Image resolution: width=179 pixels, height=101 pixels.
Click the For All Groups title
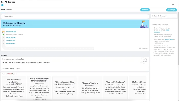tap(8, 2)
